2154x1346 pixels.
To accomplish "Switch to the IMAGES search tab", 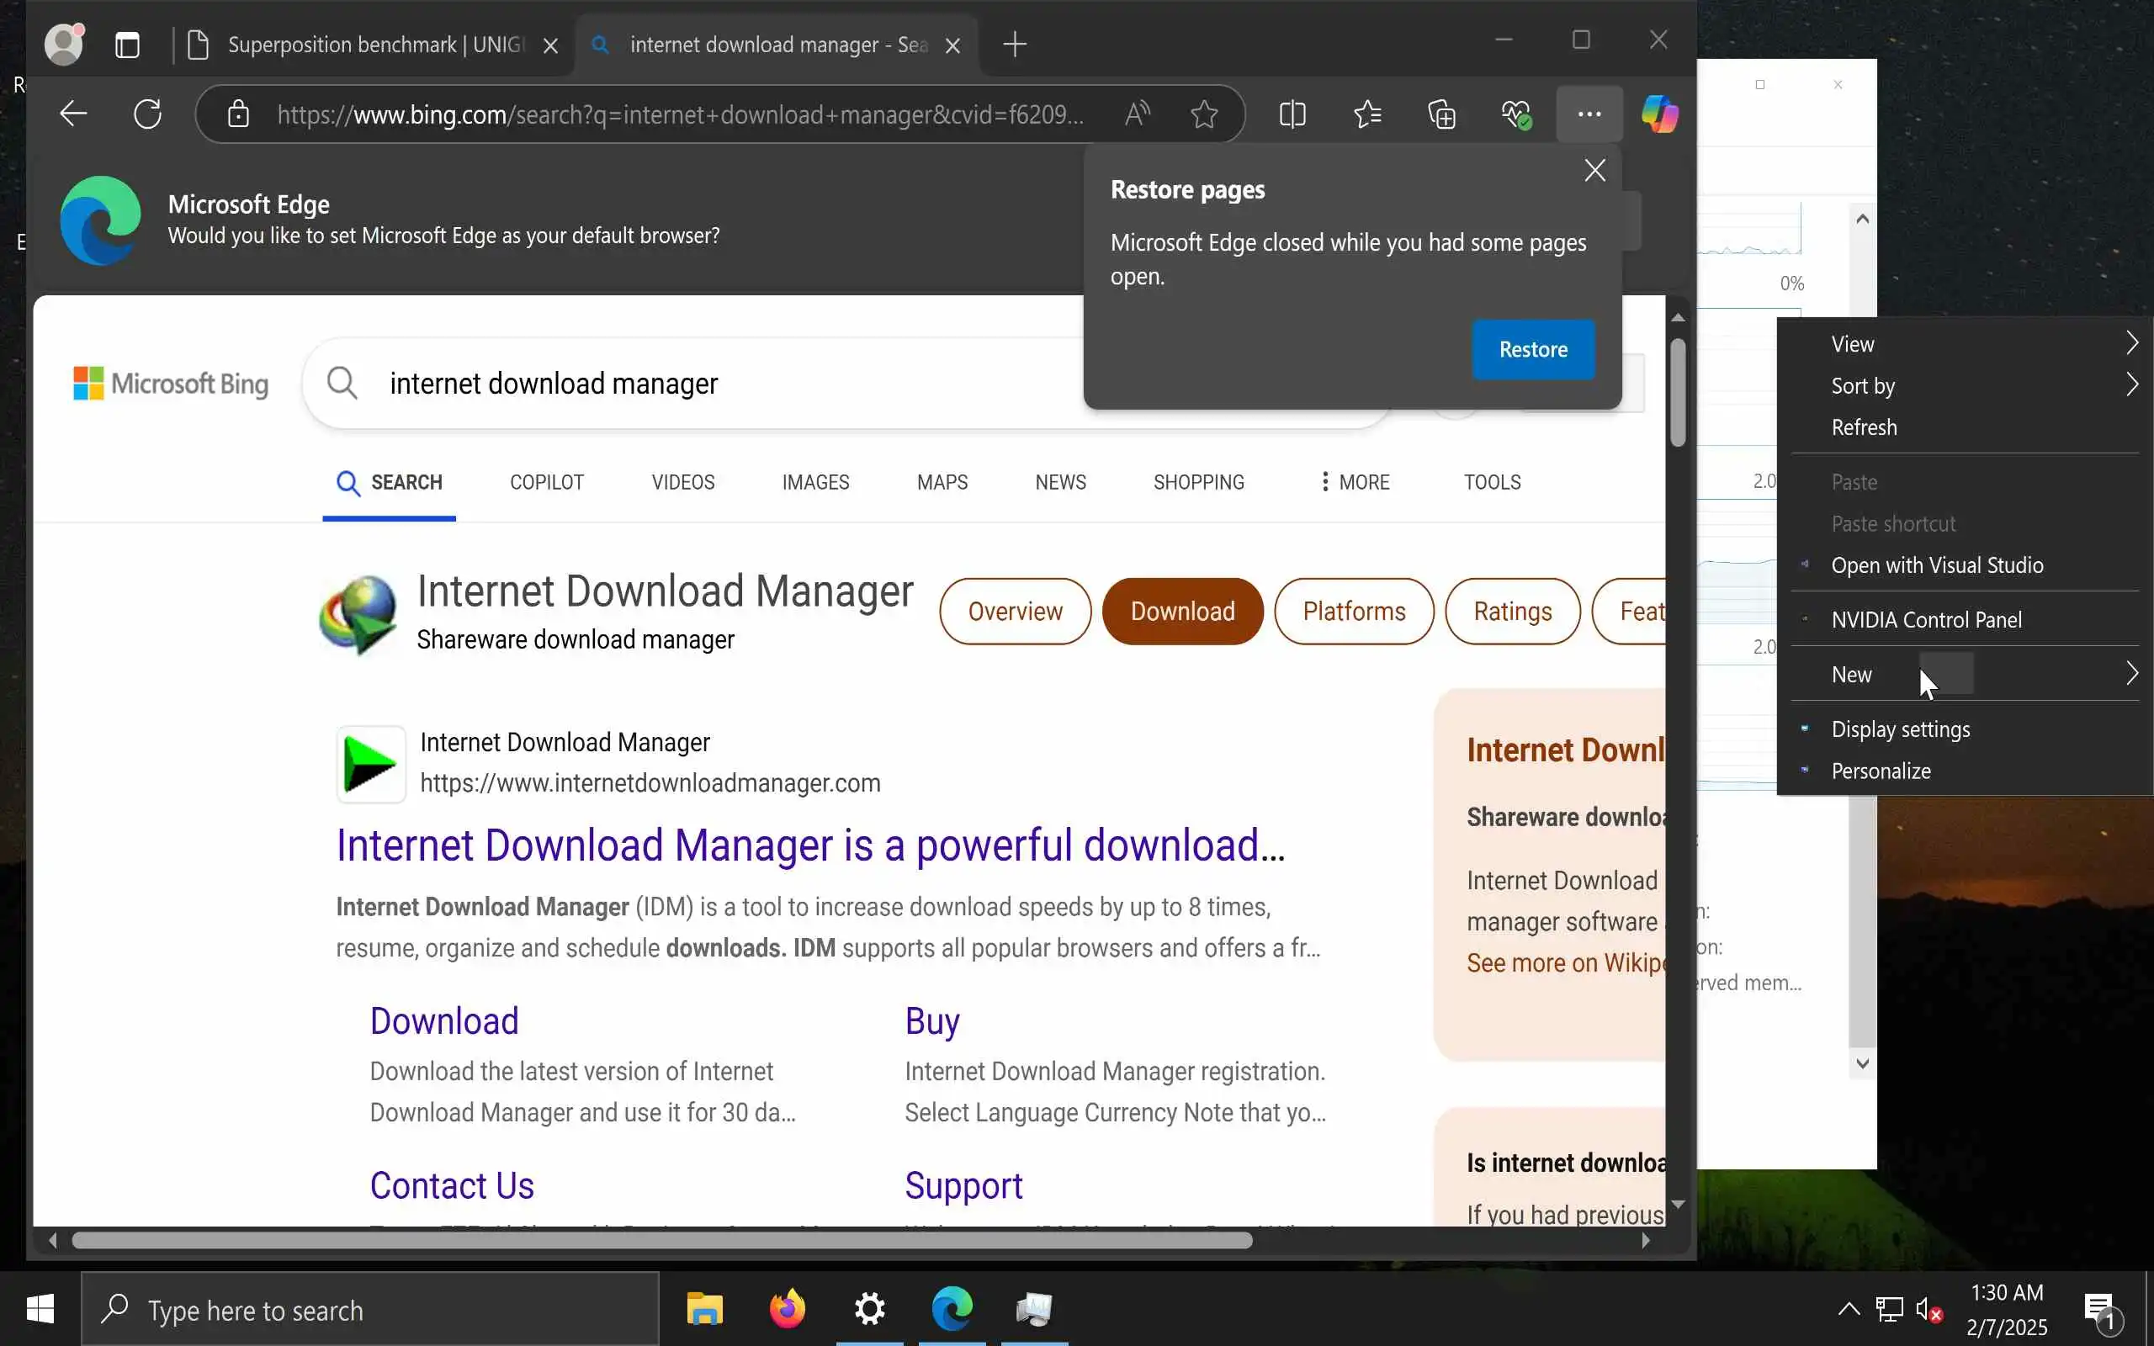I will (x=815, y=481).
